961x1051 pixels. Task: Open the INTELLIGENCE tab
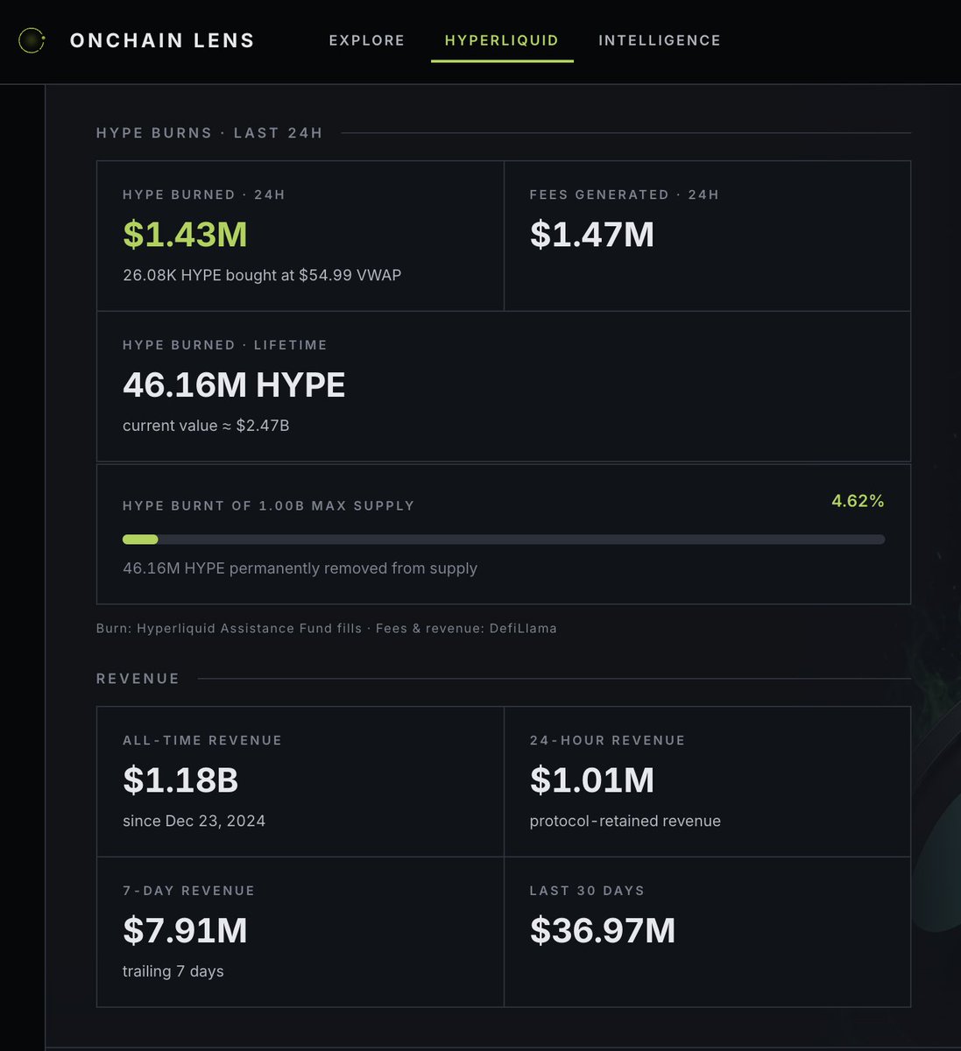tap(660, 40)
